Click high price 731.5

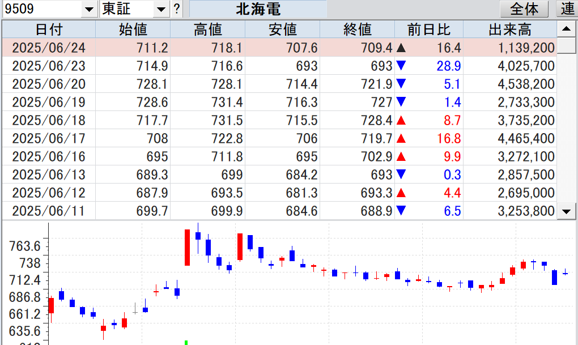point(227,120)
